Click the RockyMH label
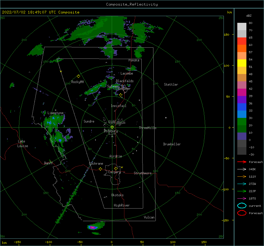This screenshot has height=246, width=264. [x=77, y=82]
